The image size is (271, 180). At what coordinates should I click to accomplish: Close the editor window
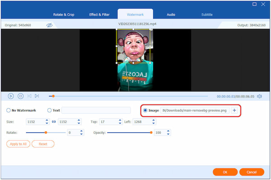coord(263,4)
